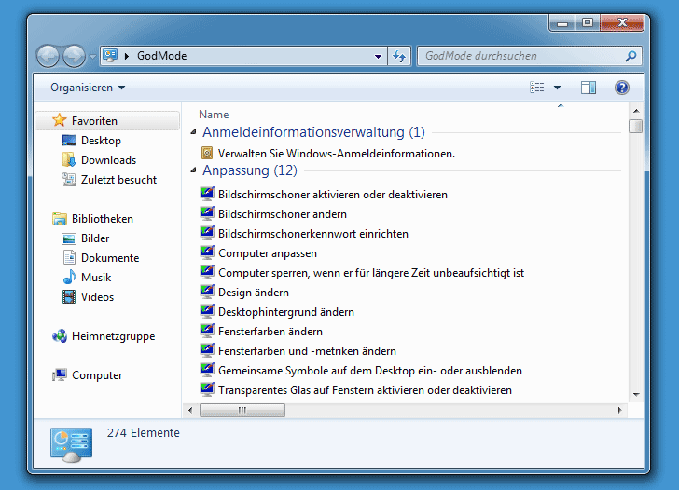Refresh the GodMode folder view
Image resolution: width=679 pixels, height=490 pixels.
399,56
